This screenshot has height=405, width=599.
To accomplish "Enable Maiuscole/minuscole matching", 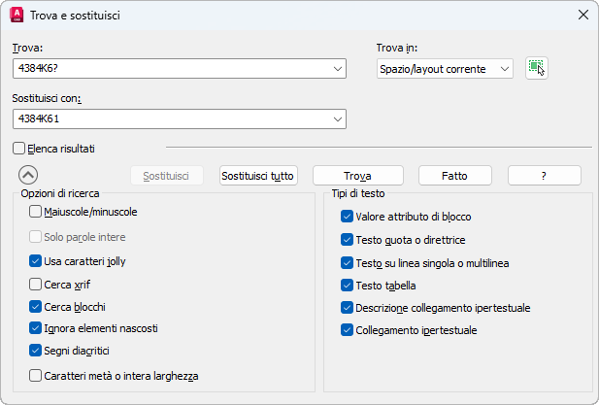I will (36, 212).
